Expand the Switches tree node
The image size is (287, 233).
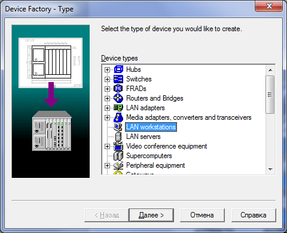[x=107, y=79]
